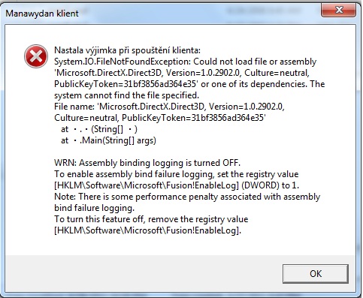Click the 'Nastala výjimka při spouštění klienta' line
The width and height of the screenshot is (363, 298).
point(127,50)
